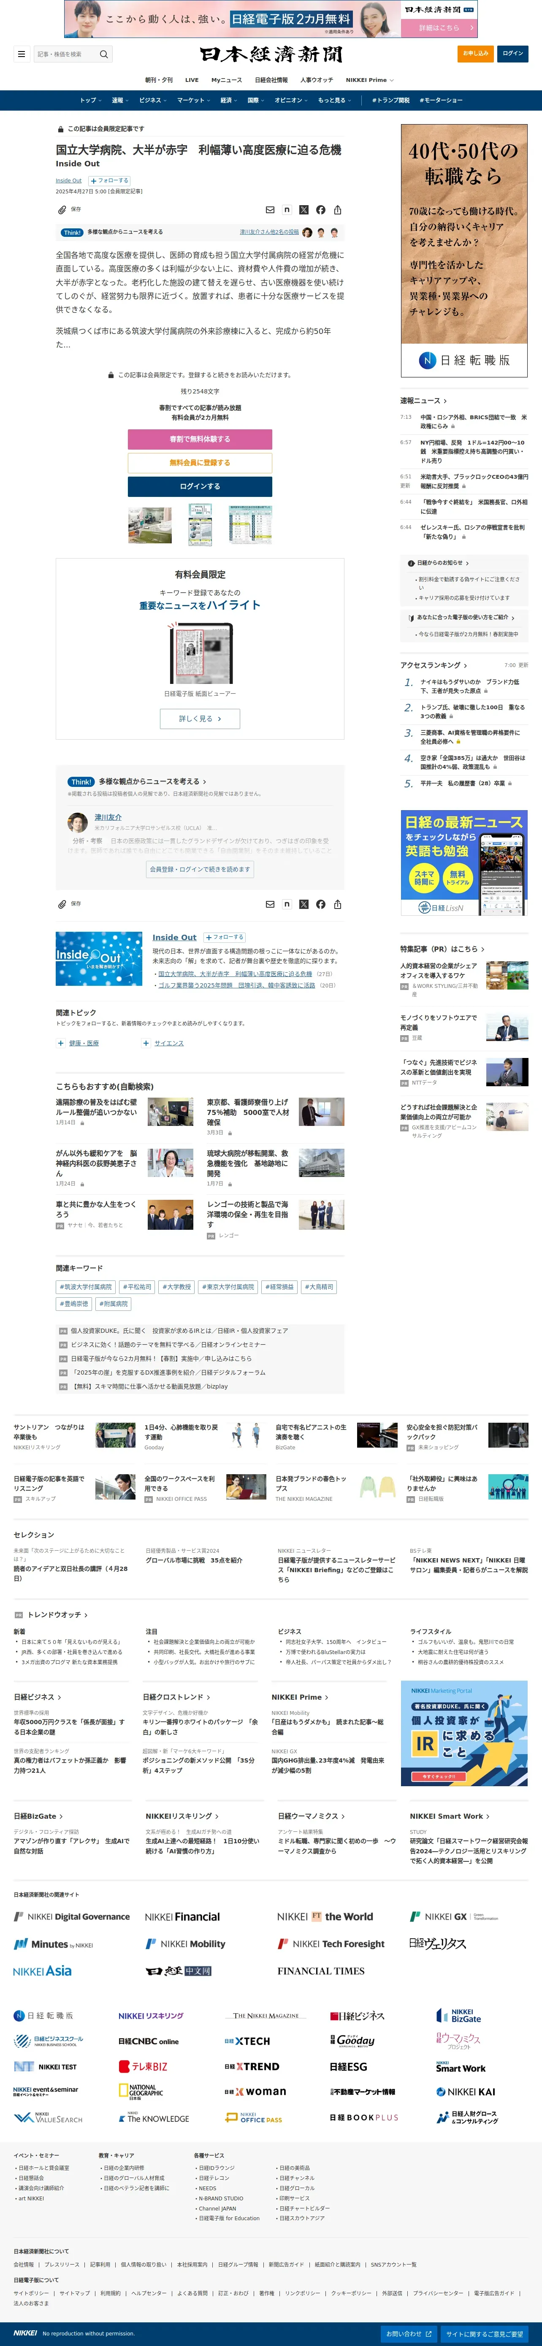The height and width of the screenshot is (2346, 542).
Task: Expand the トップ navigation dropdown
Action: [x=90, y=100]
